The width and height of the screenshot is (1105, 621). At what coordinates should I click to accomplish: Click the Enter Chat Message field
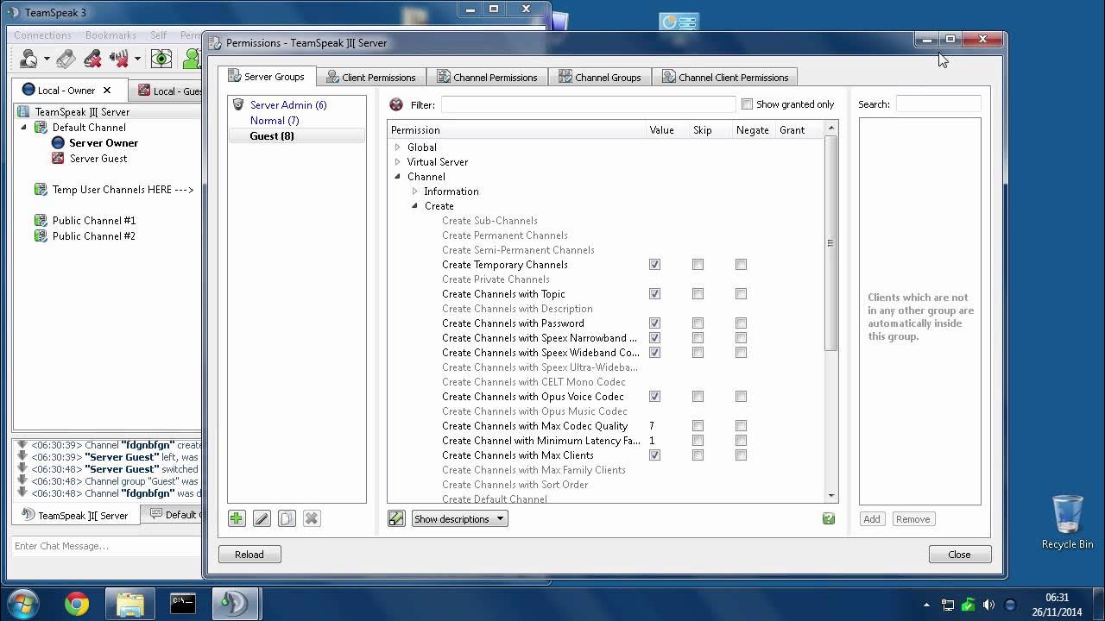(x=106, y=546)
